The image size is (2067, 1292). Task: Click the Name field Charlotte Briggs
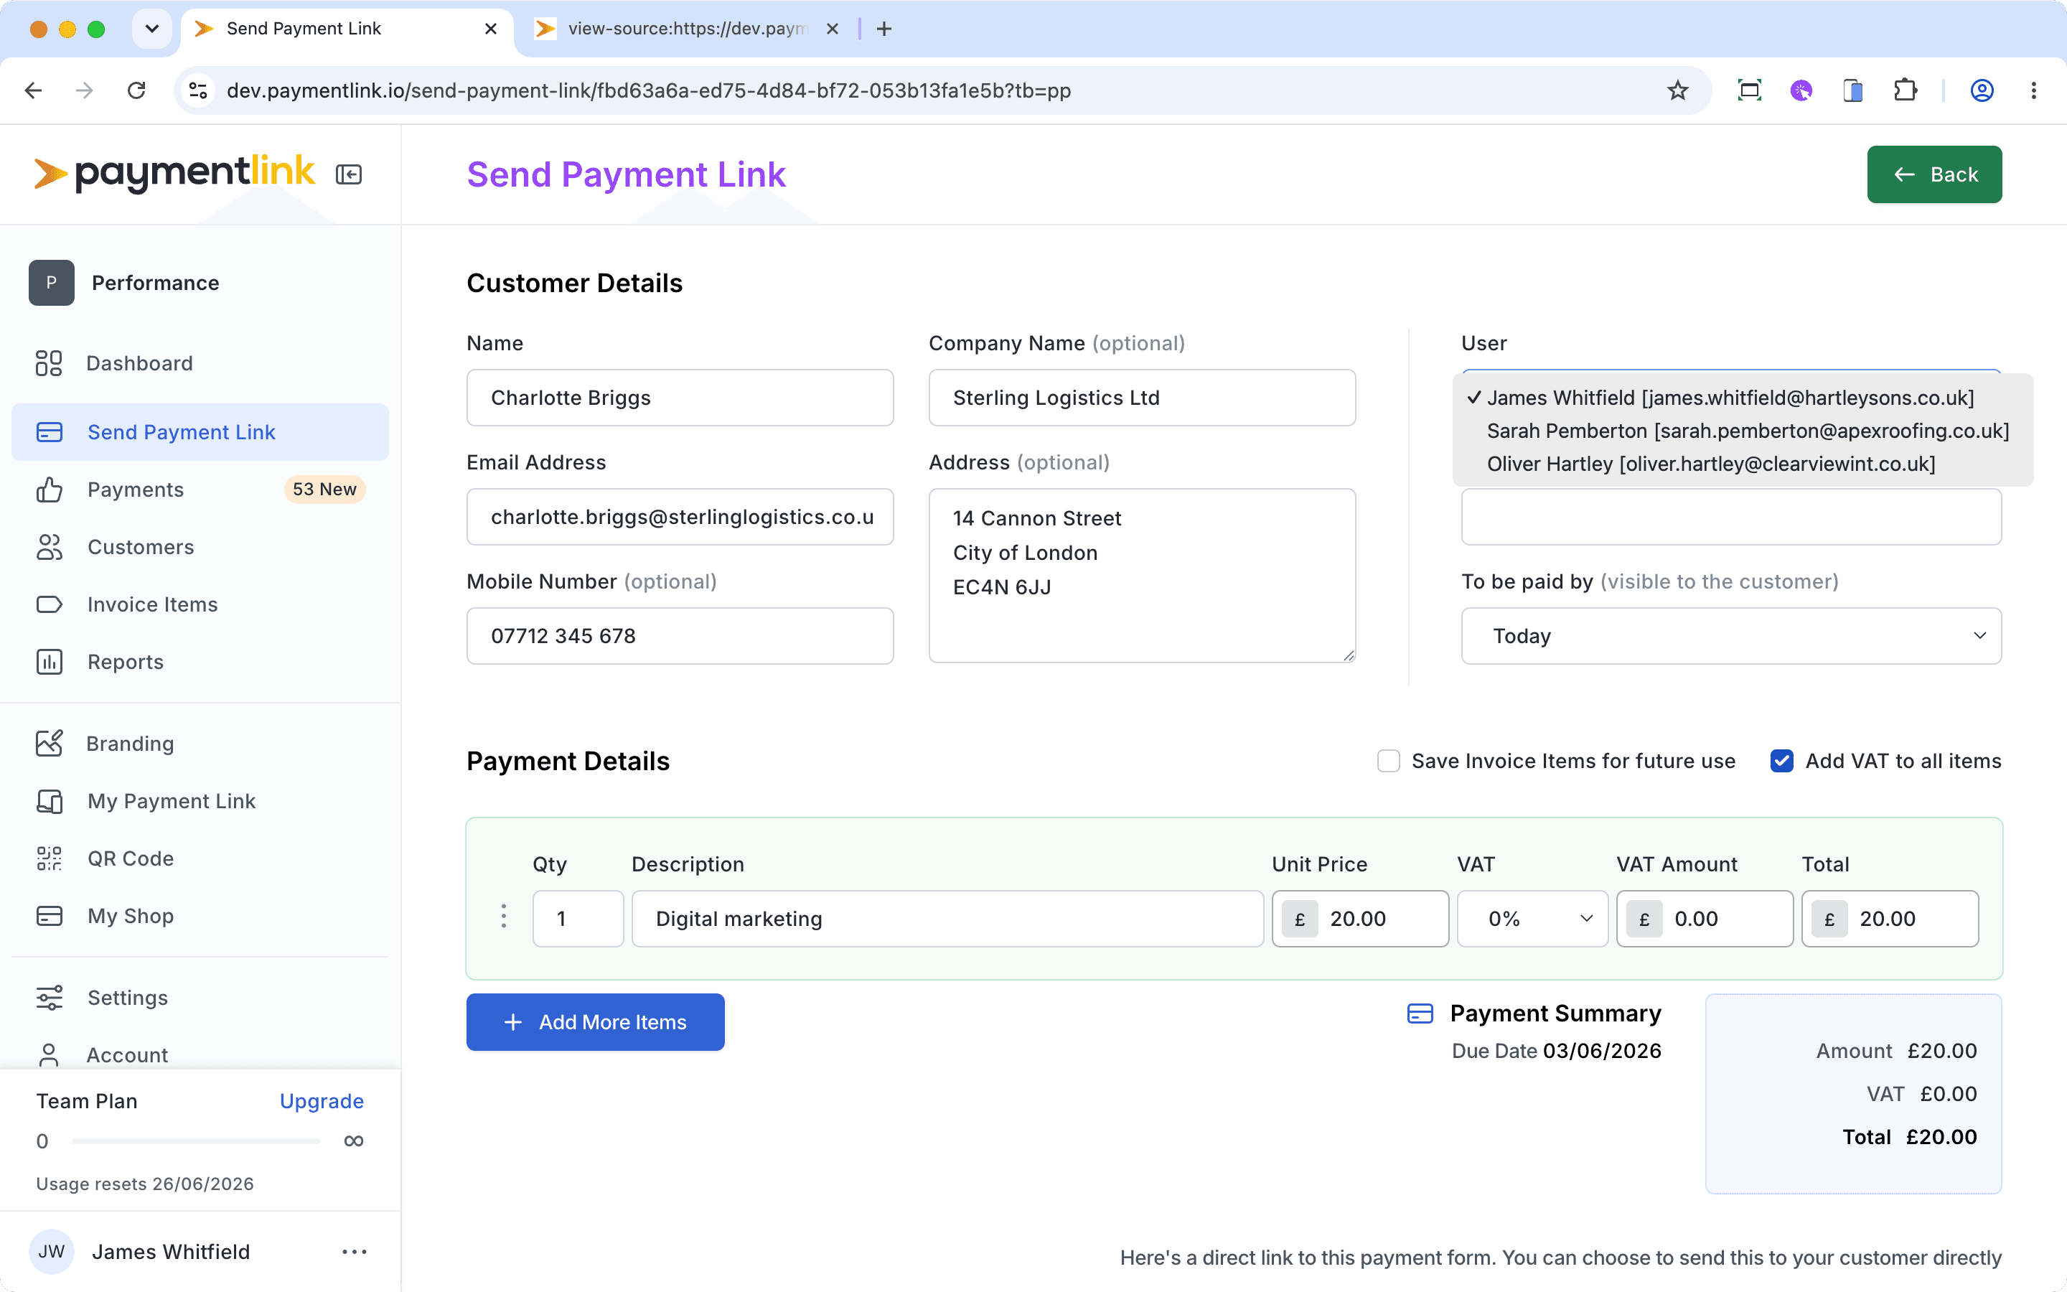point(680,398)
